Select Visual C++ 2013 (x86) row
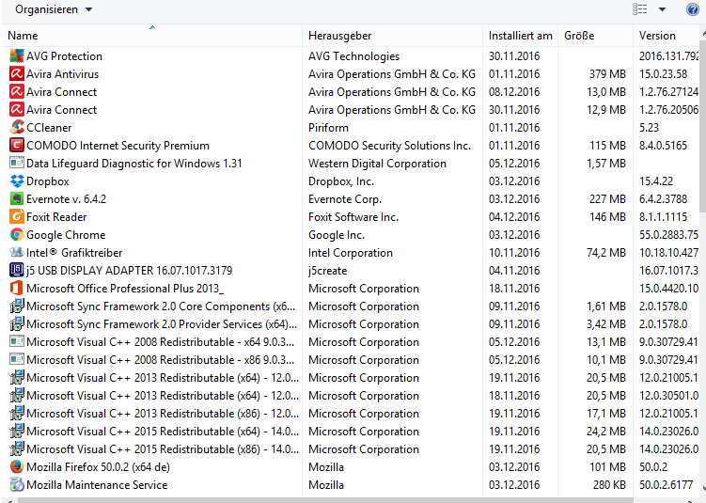 352,414
